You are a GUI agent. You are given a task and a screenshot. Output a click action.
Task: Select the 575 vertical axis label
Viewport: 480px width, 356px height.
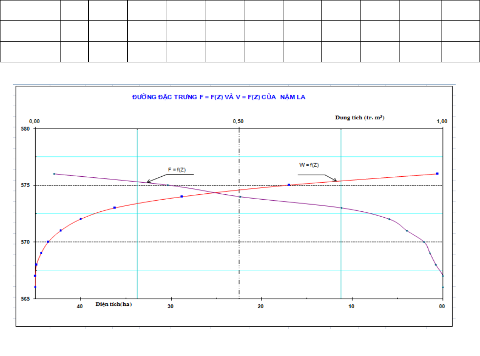[25, 186]
